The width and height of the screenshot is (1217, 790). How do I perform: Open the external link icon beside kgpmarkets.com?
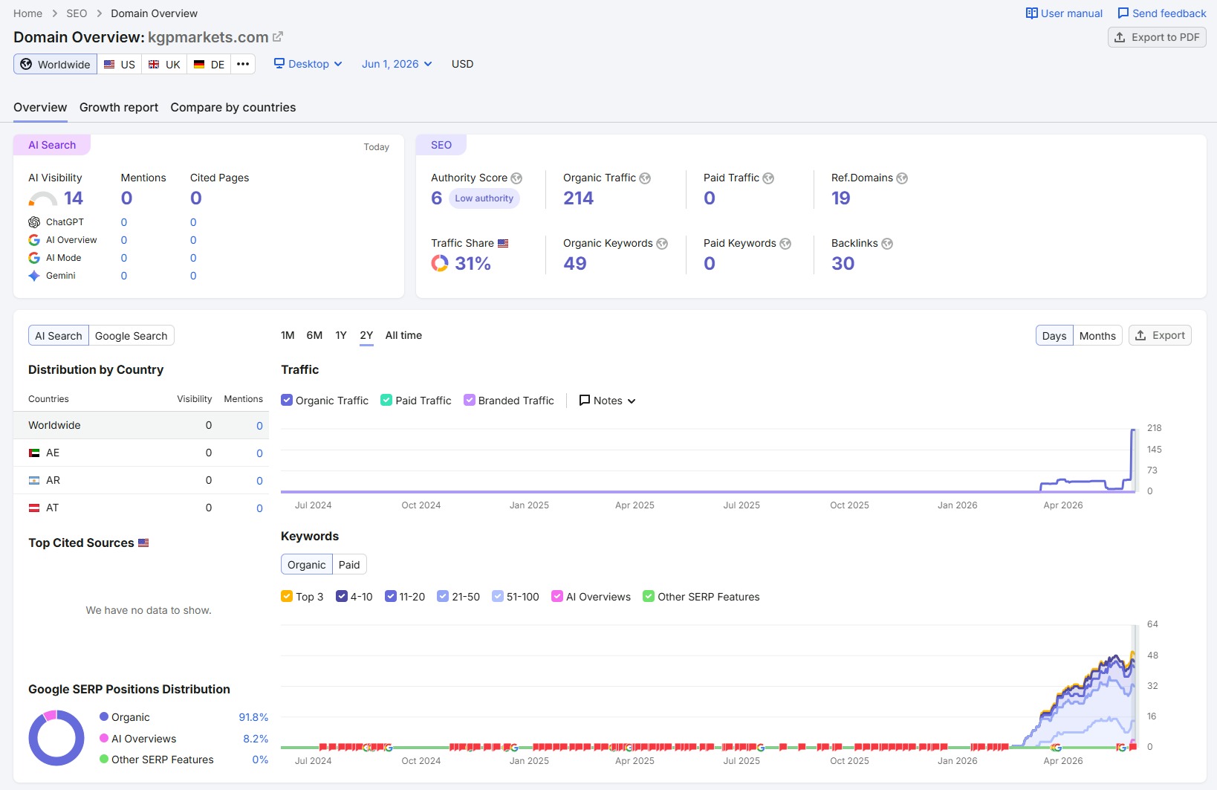[x=278, y=36]
